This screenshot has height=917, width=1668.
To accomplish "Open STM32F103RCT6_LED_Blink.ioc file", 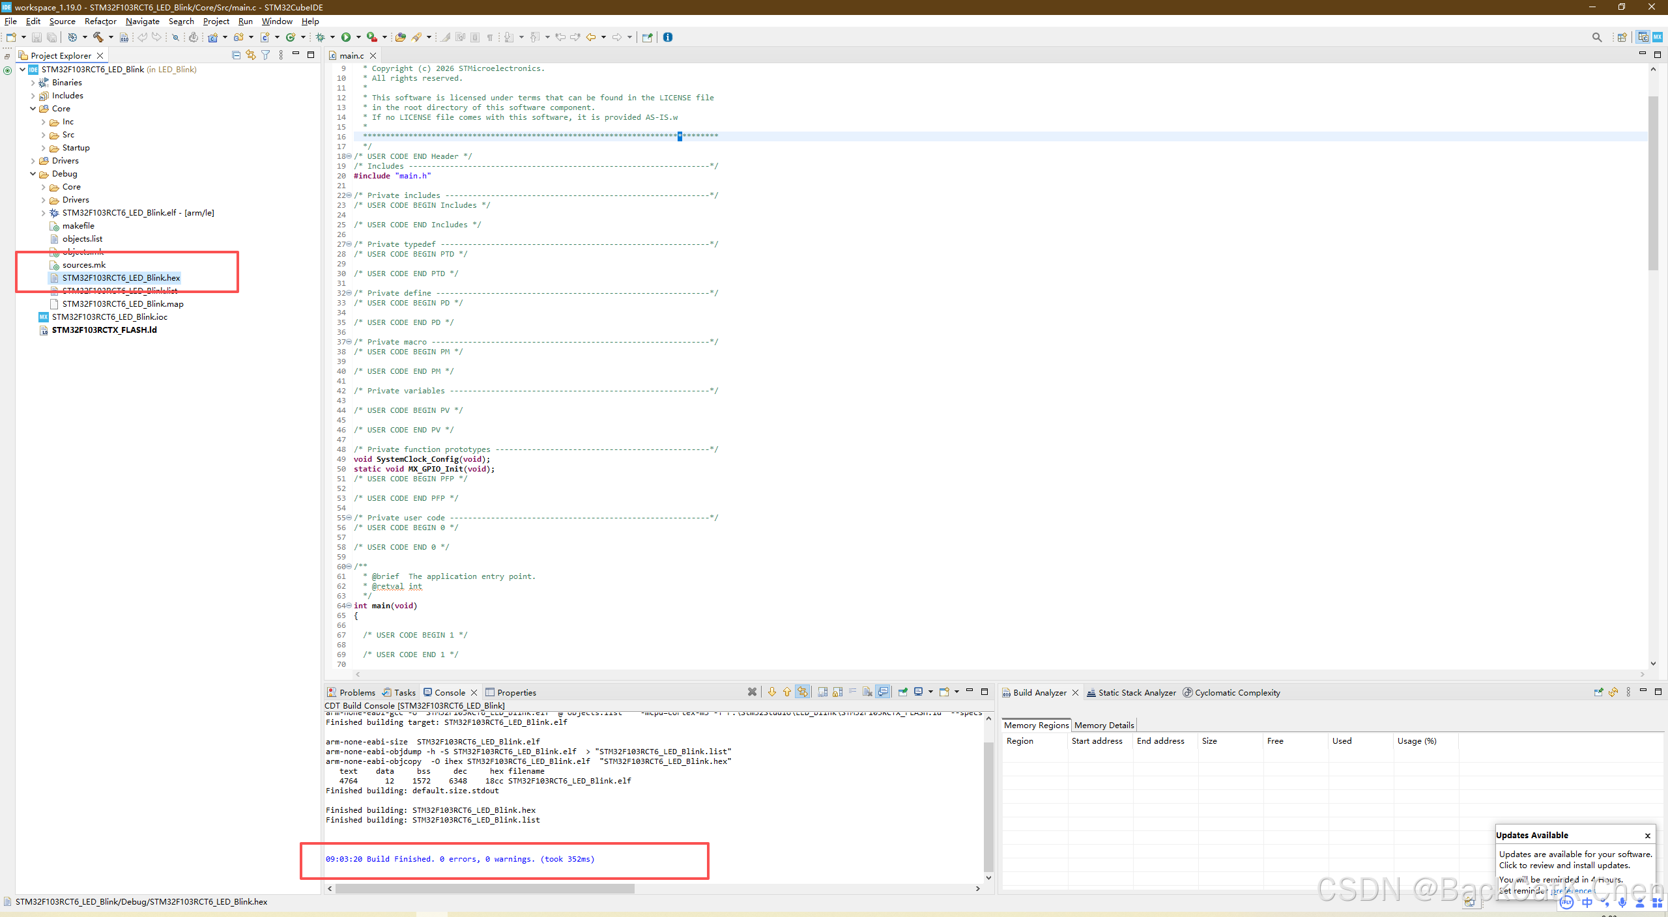I will point(109,317).
